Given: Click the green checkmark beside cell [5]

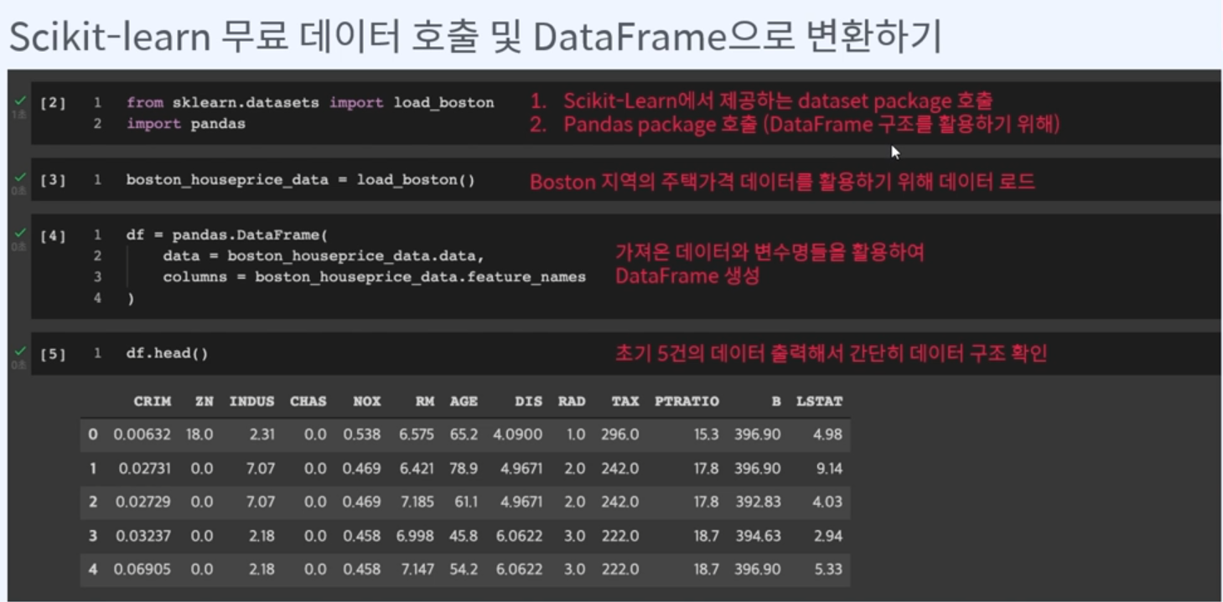Looking at the screenshot, I should (x=19, y=352).
